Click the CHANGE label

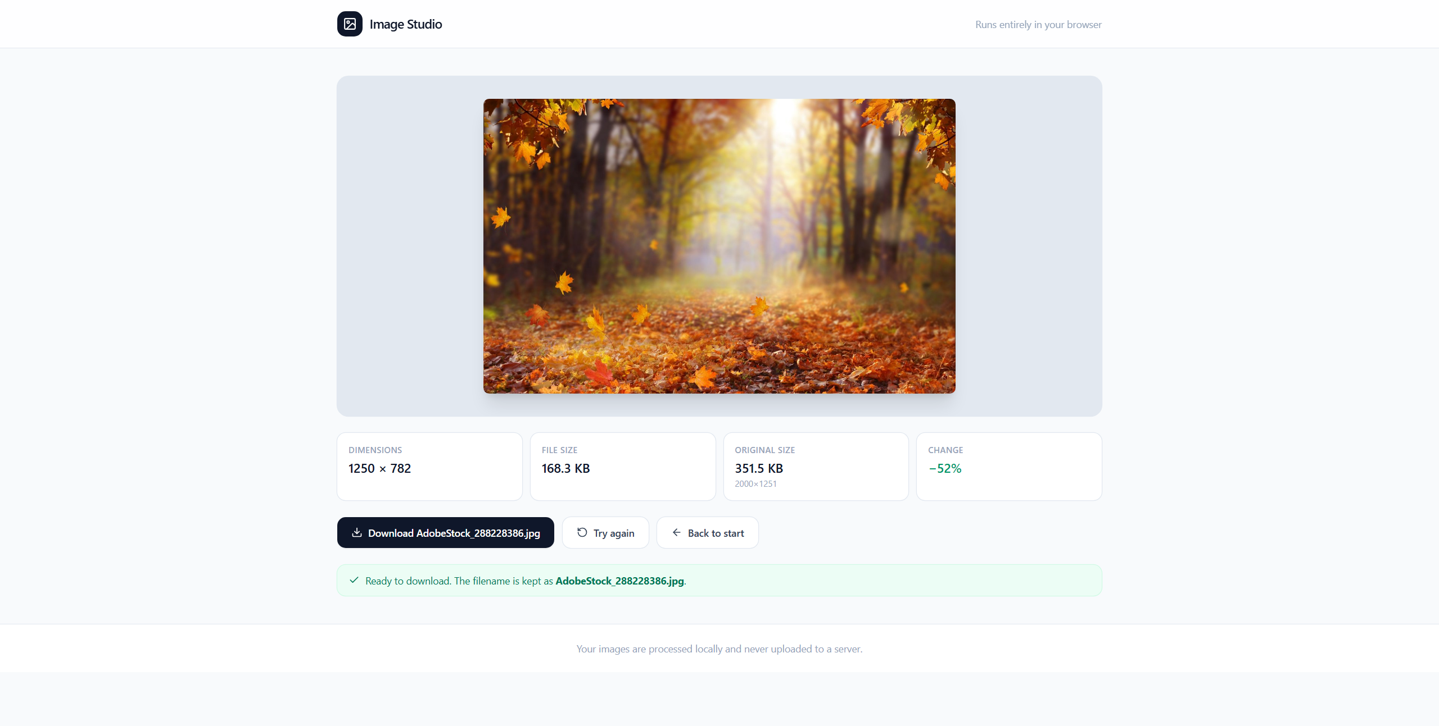[x=945, y=450]
